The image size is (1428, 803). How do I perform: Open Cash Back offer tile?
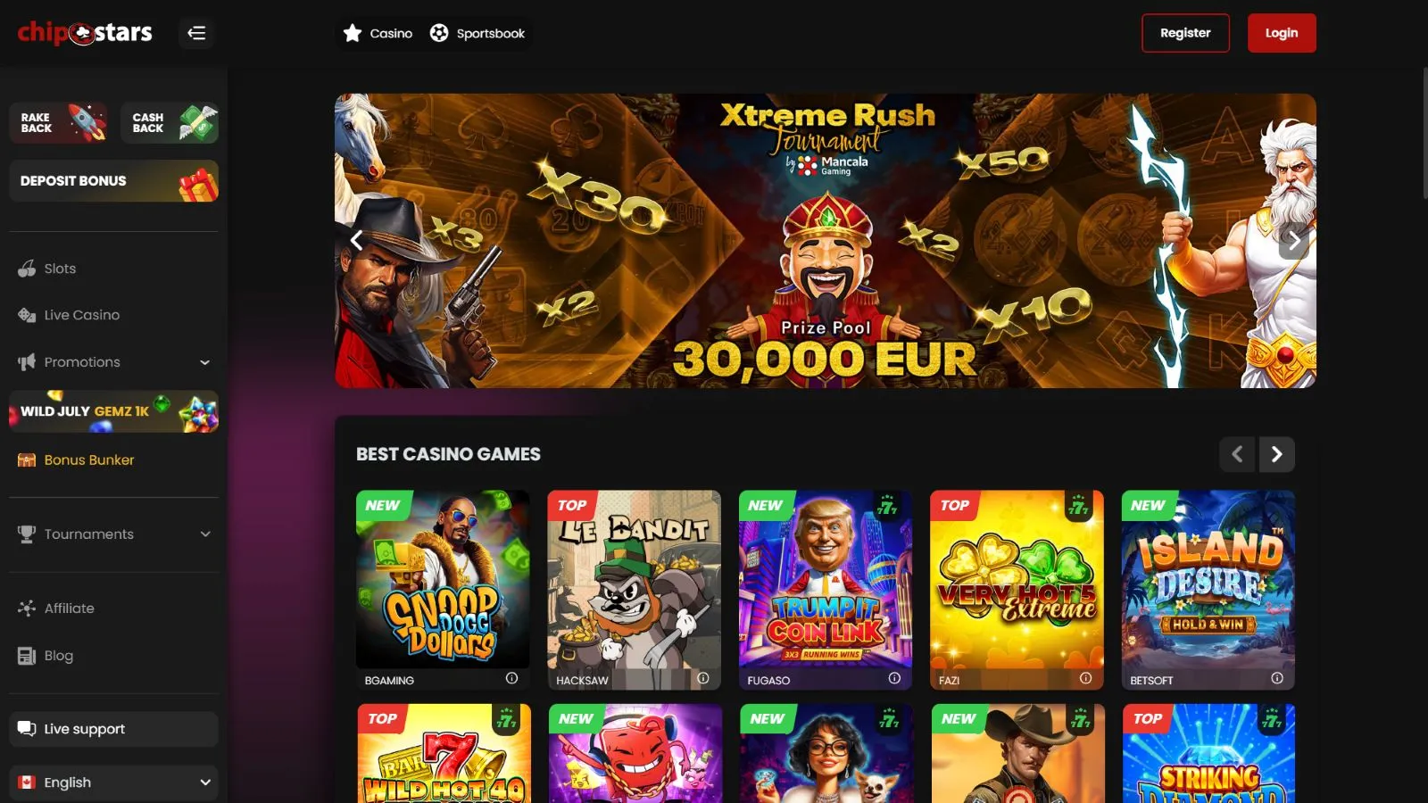170,123
